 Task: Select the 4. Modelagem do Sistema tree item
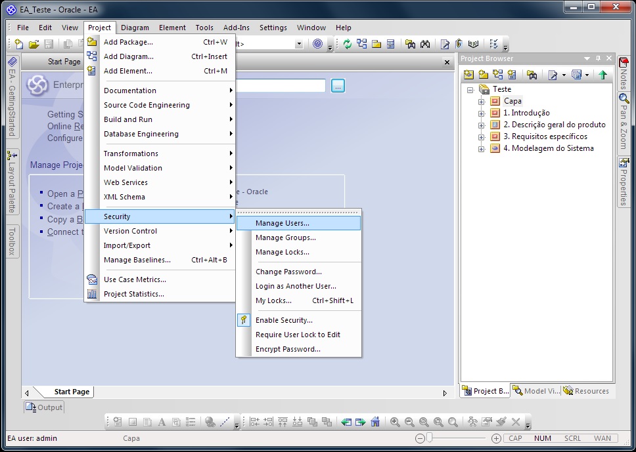[549, 148]
